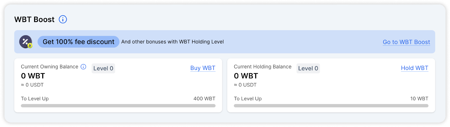450x127 pixels.
Task: Click the 0 WBT holding balance amount
Action: [246, 76]
